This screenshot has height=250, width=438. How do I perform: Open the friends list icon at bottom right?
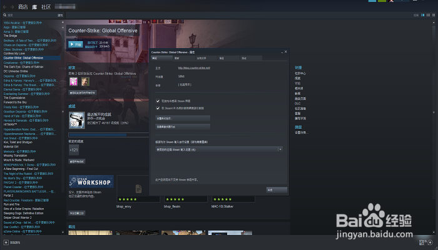(x=430, y=242)
